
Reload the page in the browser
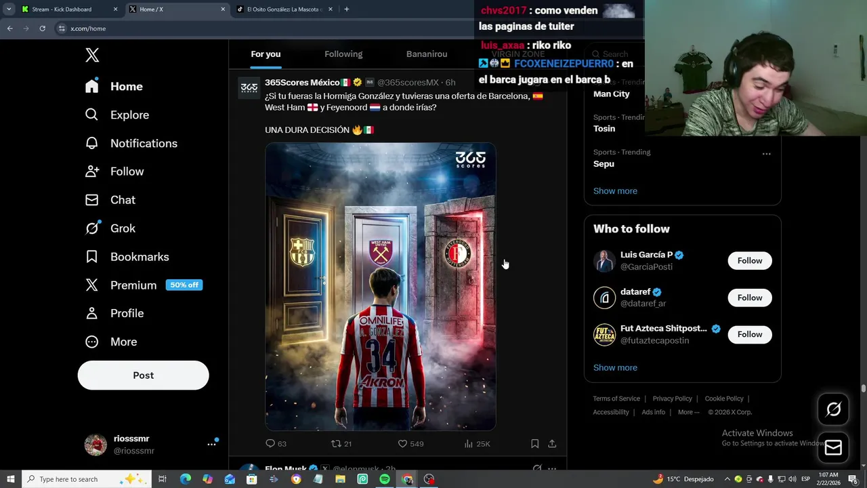click(42, 28)
